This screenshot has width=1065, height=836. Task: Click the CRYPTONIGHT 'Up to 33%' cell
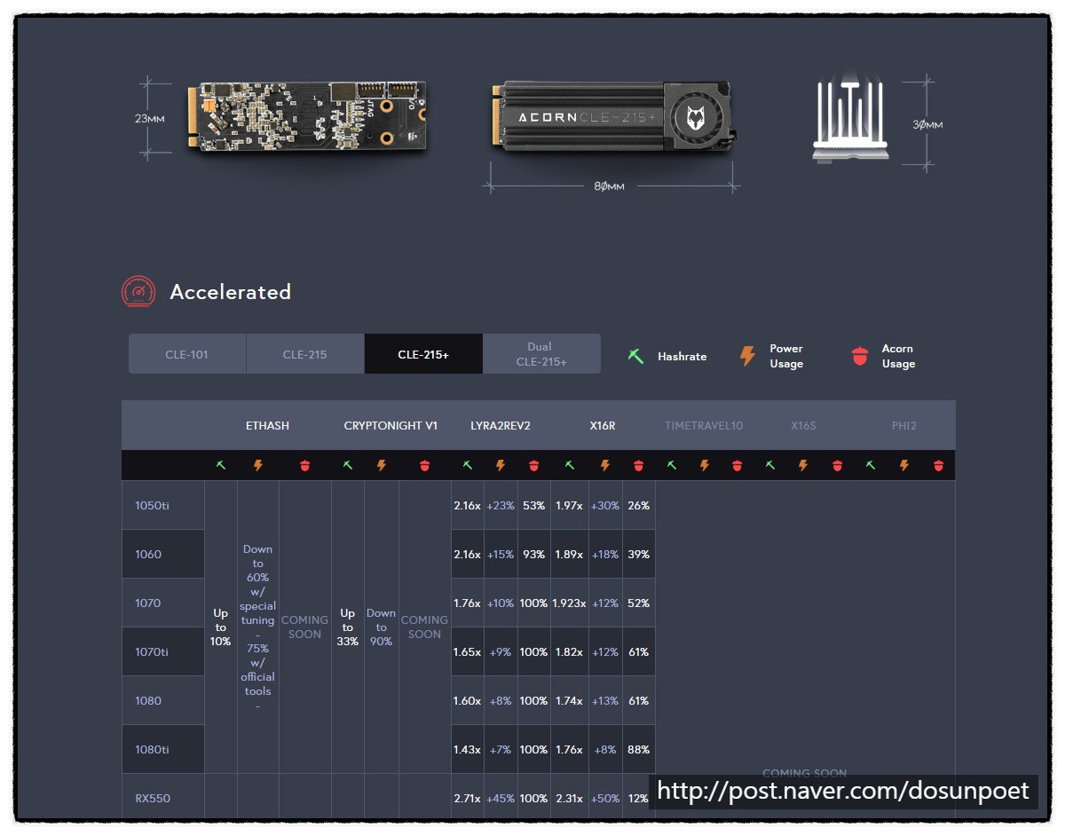348,627
